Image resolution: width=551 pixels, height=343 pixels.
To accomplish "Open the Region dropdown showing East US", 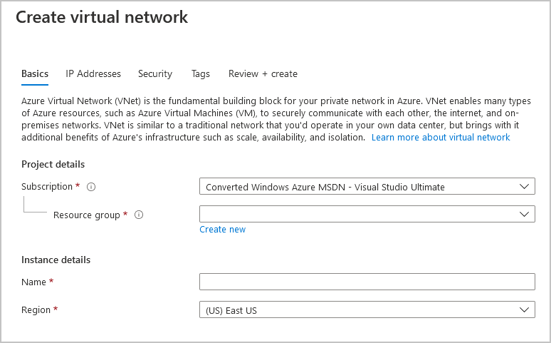I will [367, 310].
